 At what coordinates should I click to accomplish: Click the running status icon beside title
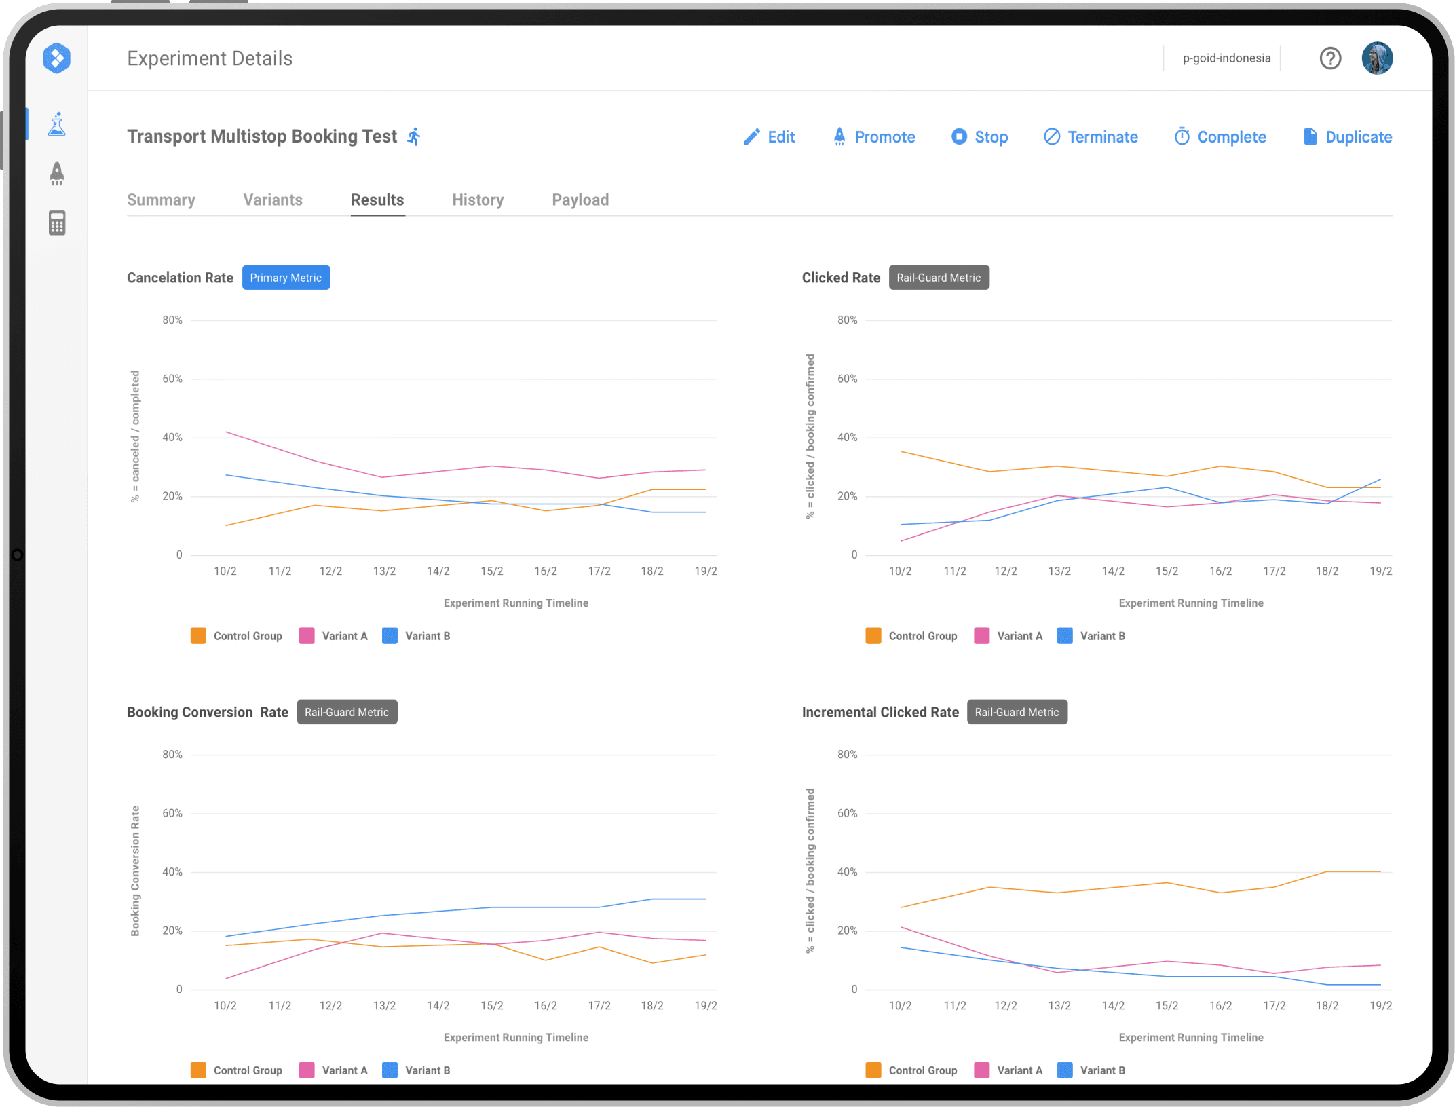tap(414, 136)
